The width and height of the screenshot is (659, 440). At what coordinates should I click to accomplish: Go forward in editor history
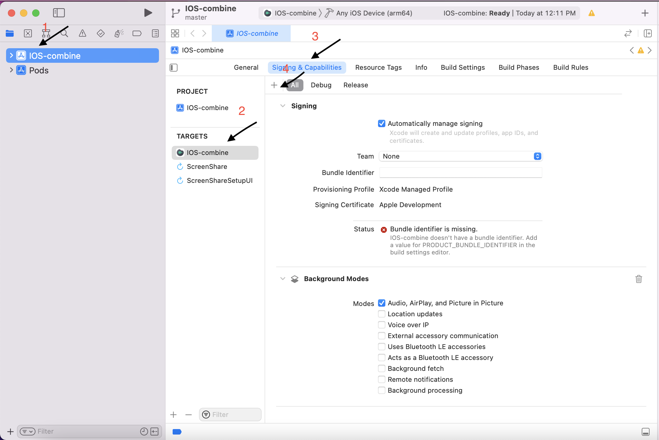(x=204, y=33)
